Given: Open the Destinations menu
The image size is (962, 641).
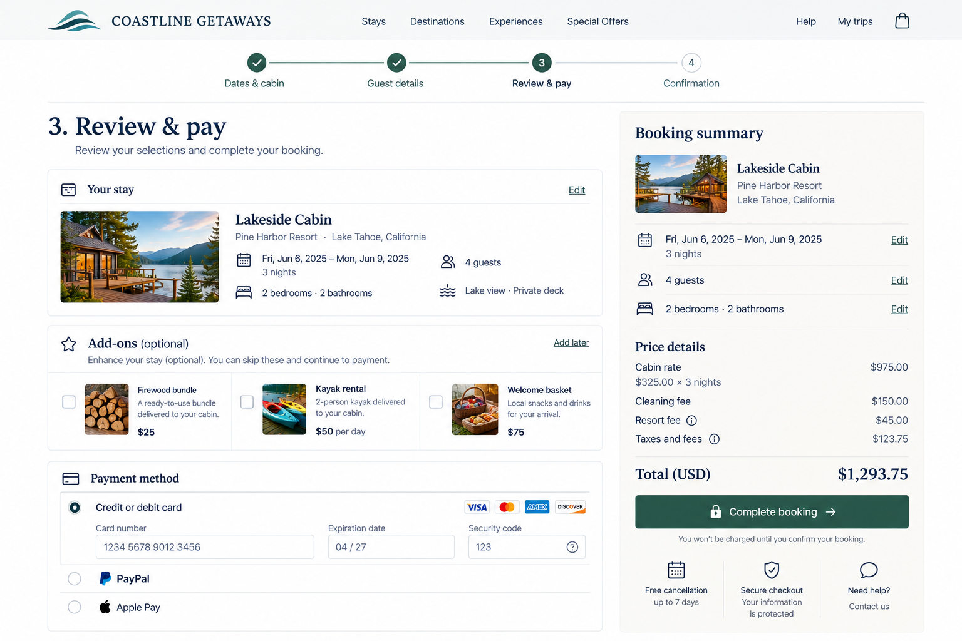Looking at the screenshot, I should [x=437, y=21].
